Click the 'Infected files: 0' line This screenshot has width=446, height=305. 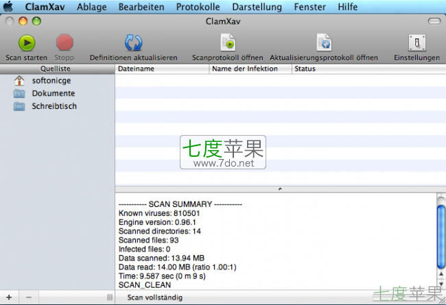(144, 249)
